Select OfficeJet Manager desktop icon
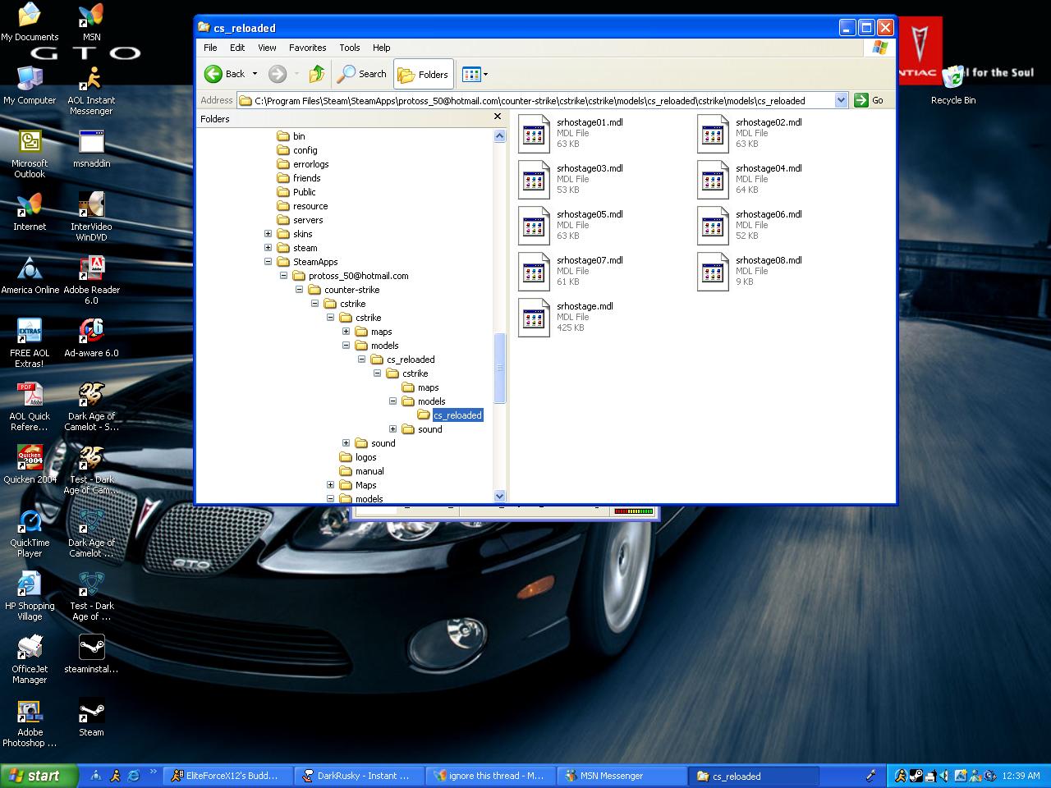Screen dimensions: 1051x788 tap(30, 659)
